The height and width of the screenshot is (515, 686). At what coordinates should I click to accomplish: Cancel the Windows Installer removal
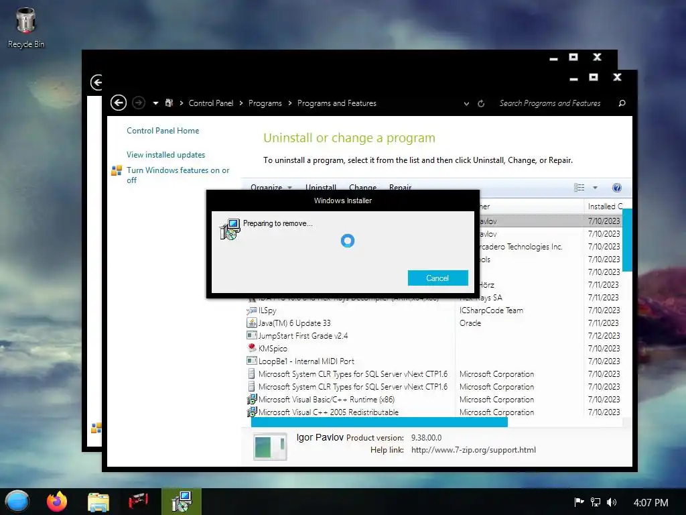[437, 278]
